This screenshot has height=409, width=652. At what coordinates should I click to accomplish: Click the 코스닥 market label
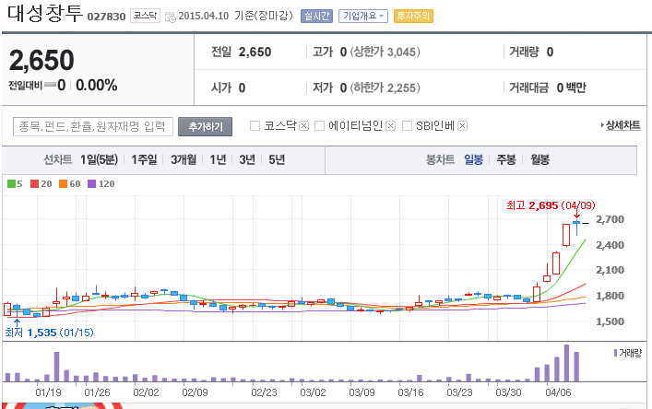click(145, 16)
